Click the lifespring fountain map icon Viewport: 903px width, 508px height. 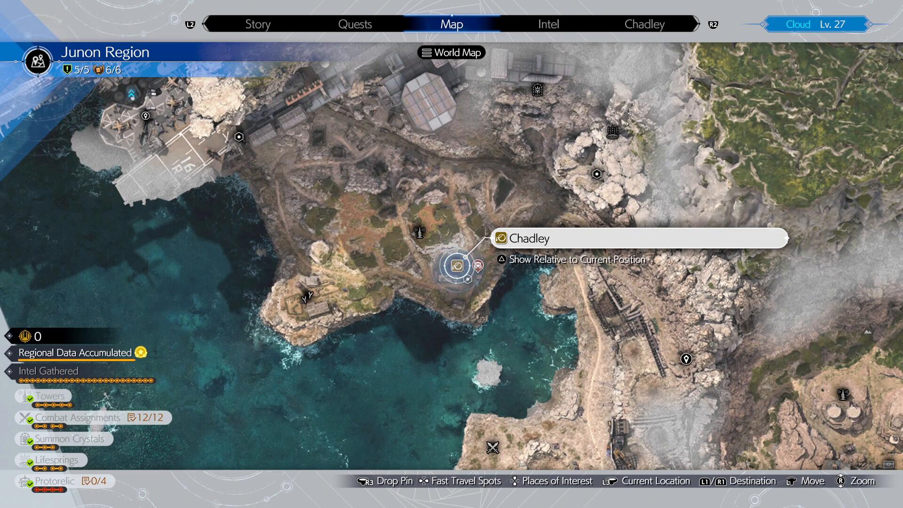click(612, 132)
